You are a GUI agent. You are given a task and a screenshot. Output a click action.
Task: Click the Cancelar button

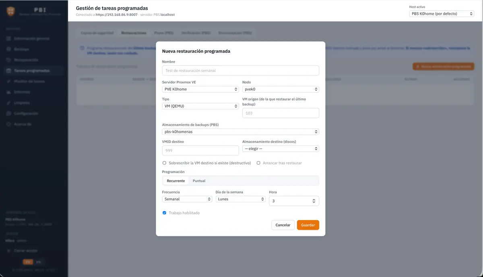(x=283, y=225)
